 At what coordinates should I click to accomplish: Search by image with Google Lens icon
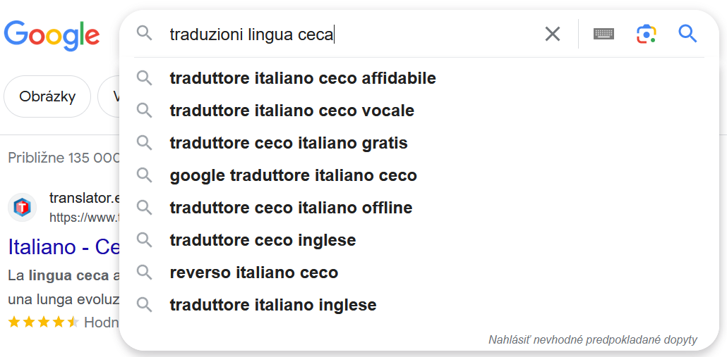[646, 34]
